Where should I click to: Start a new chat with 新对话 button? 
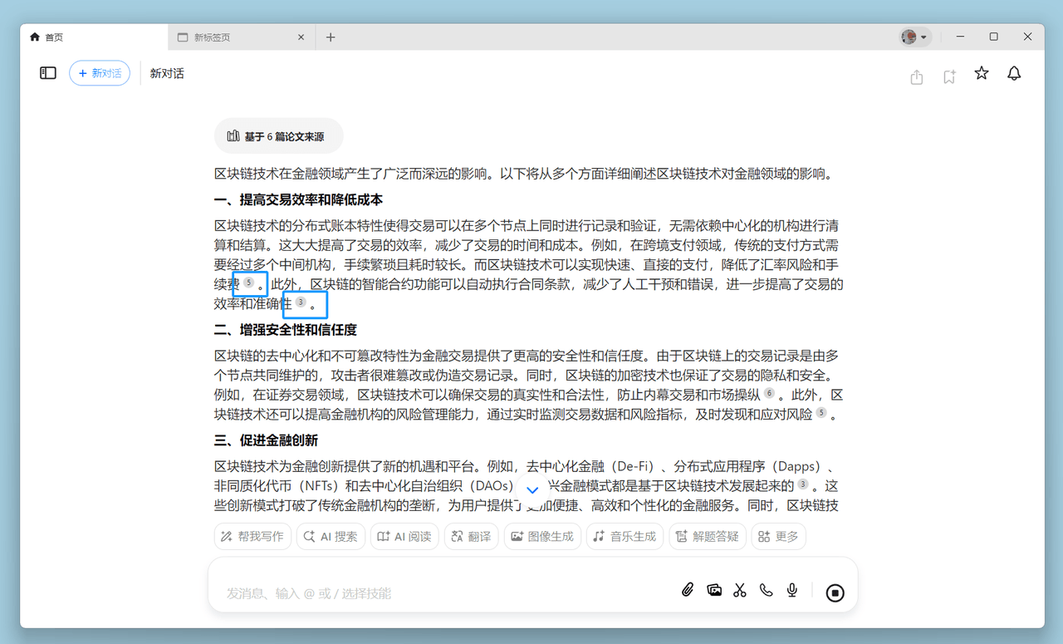(100, 73)
